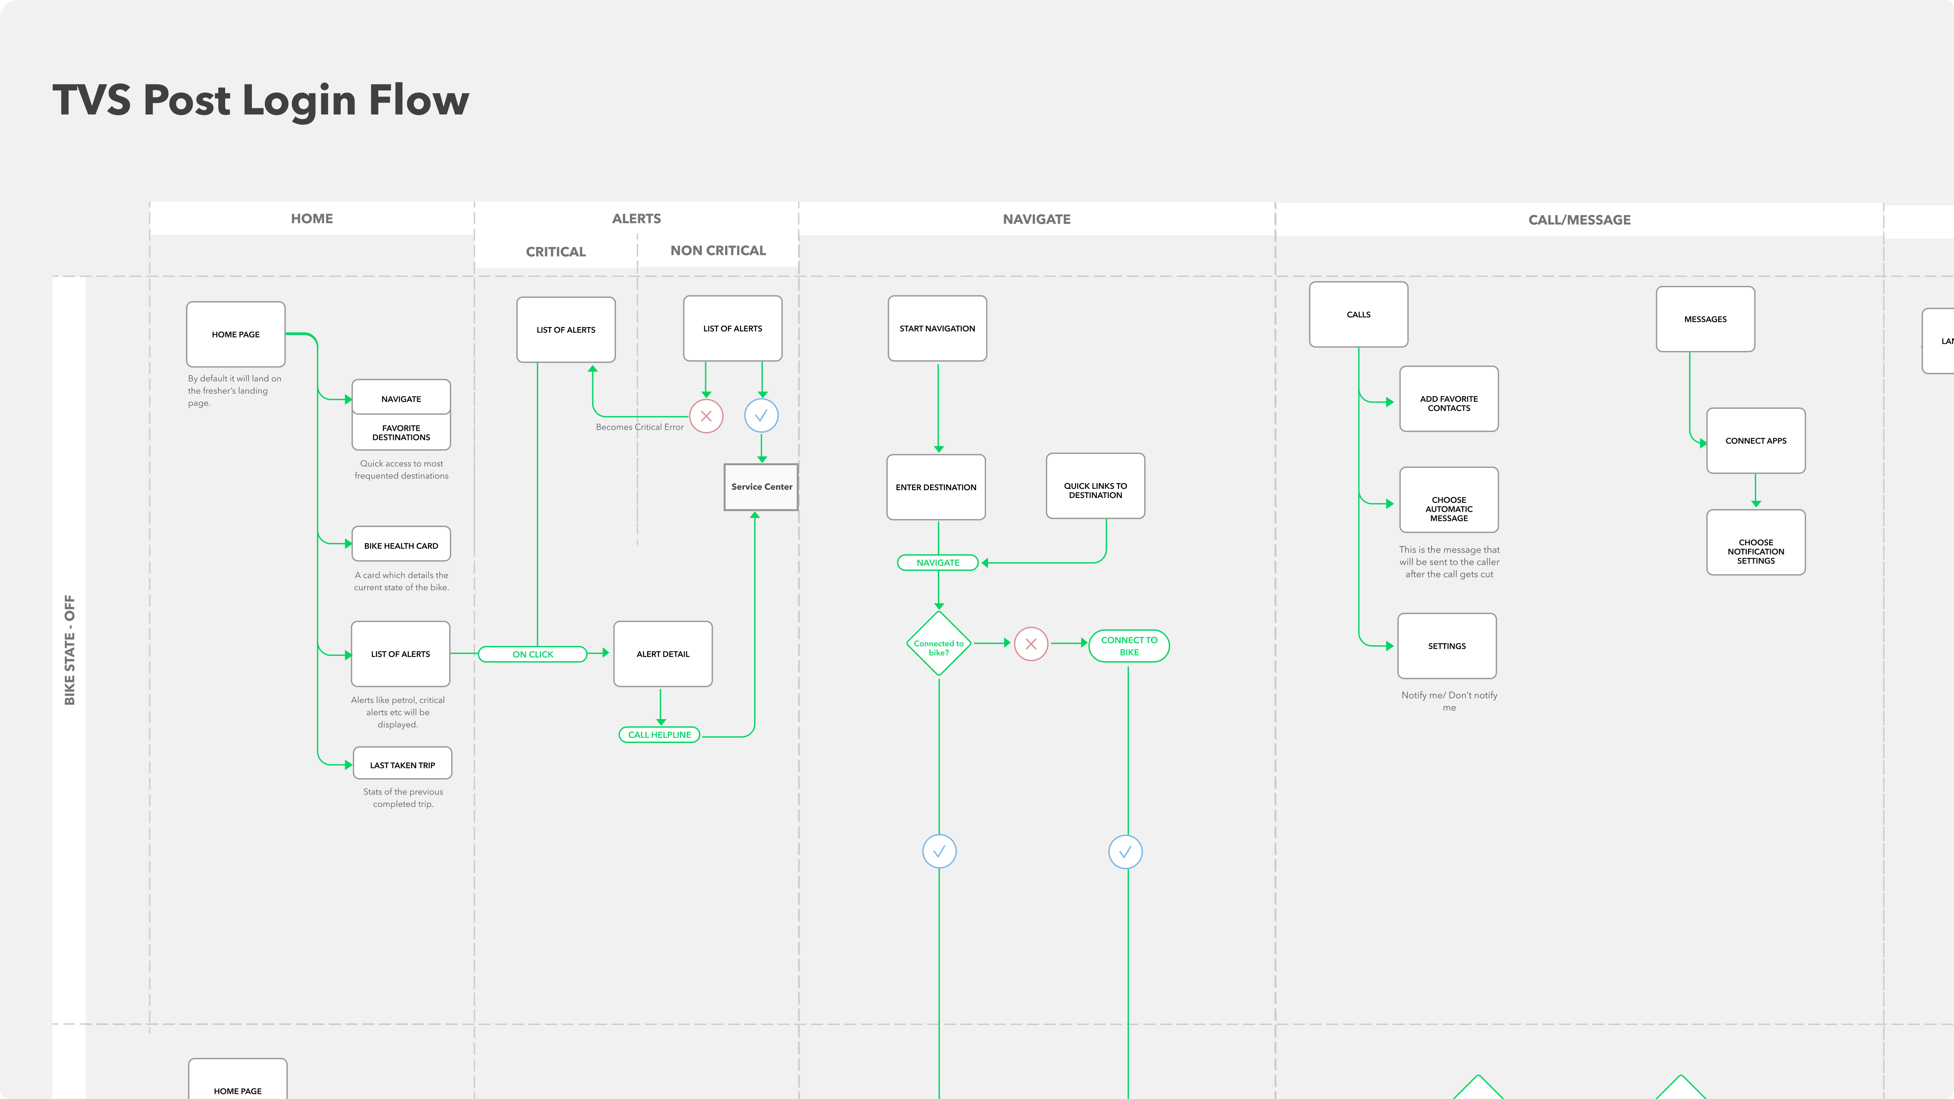The width and height of the screenshot is (1954, 1099).
Task: Select the Connected to bike decision diamond
Action: coord(938,644)
